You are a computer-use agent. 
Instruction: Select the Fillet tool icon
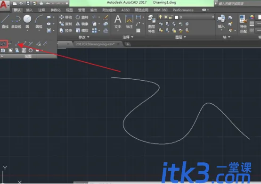click(x=94, y=24)
